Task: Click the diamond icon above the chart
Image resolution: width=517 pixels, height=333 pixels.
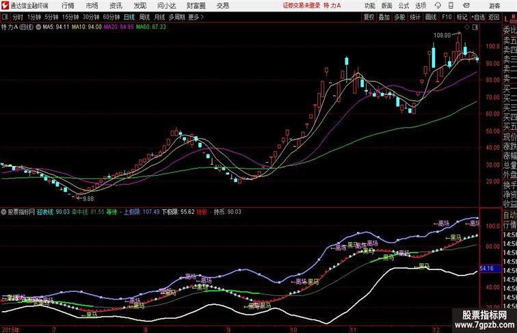Action: (x=467, y=27)
